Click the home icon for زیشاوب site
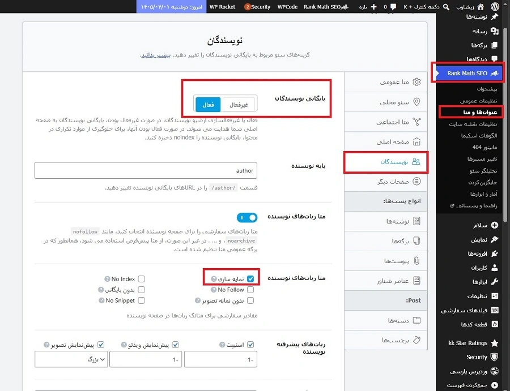 (481, 6)
